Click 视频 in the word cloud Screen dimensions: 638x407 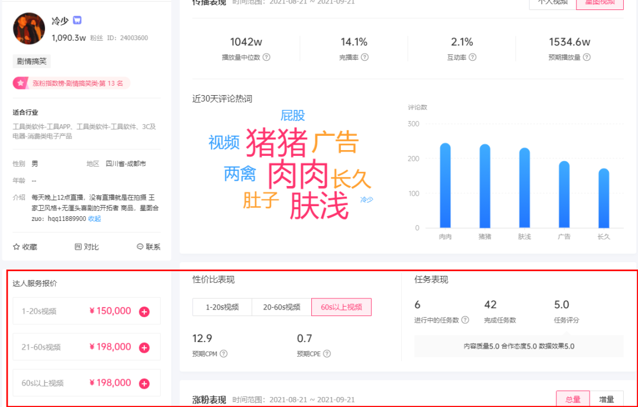(224, 142)
